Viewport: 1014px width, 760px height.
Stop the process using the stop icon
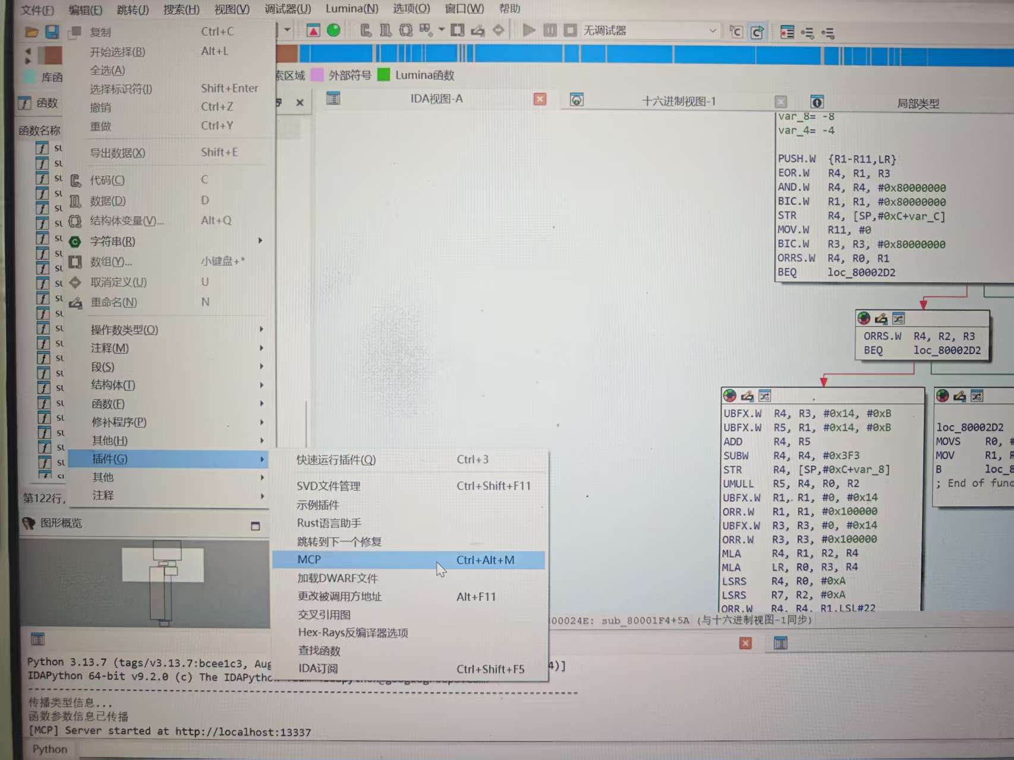(x=570, y=30)
